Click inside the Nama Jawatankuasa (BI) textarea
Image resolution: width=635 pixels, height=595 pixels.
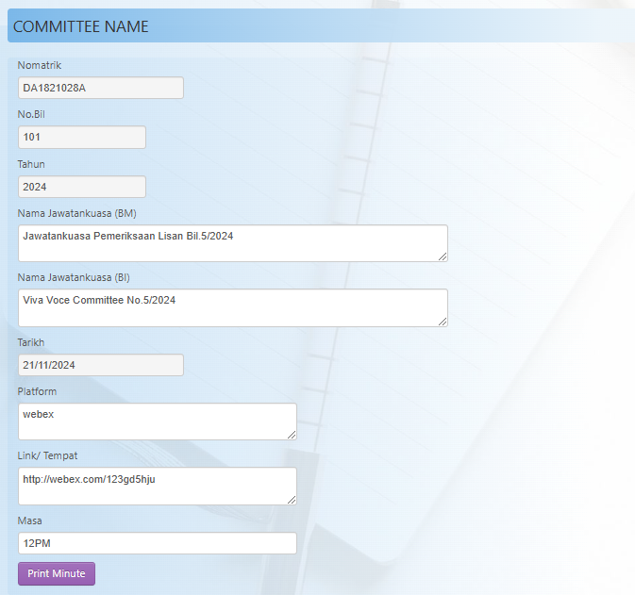(x=231, y=307)
